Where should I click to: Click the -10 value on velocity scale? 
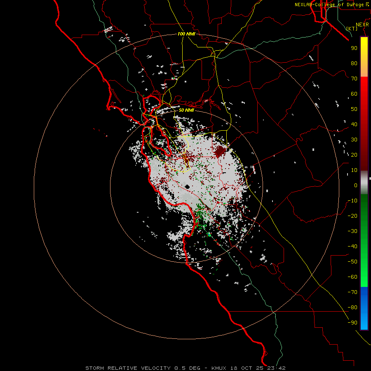pyautogui.click(x=352, y=201)
